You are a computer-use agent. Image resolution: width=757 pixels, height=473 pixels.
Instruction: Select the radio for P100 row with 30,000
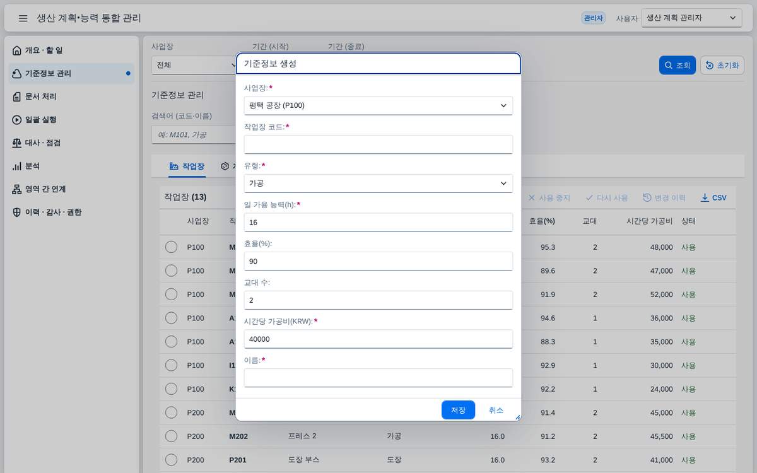171,365
